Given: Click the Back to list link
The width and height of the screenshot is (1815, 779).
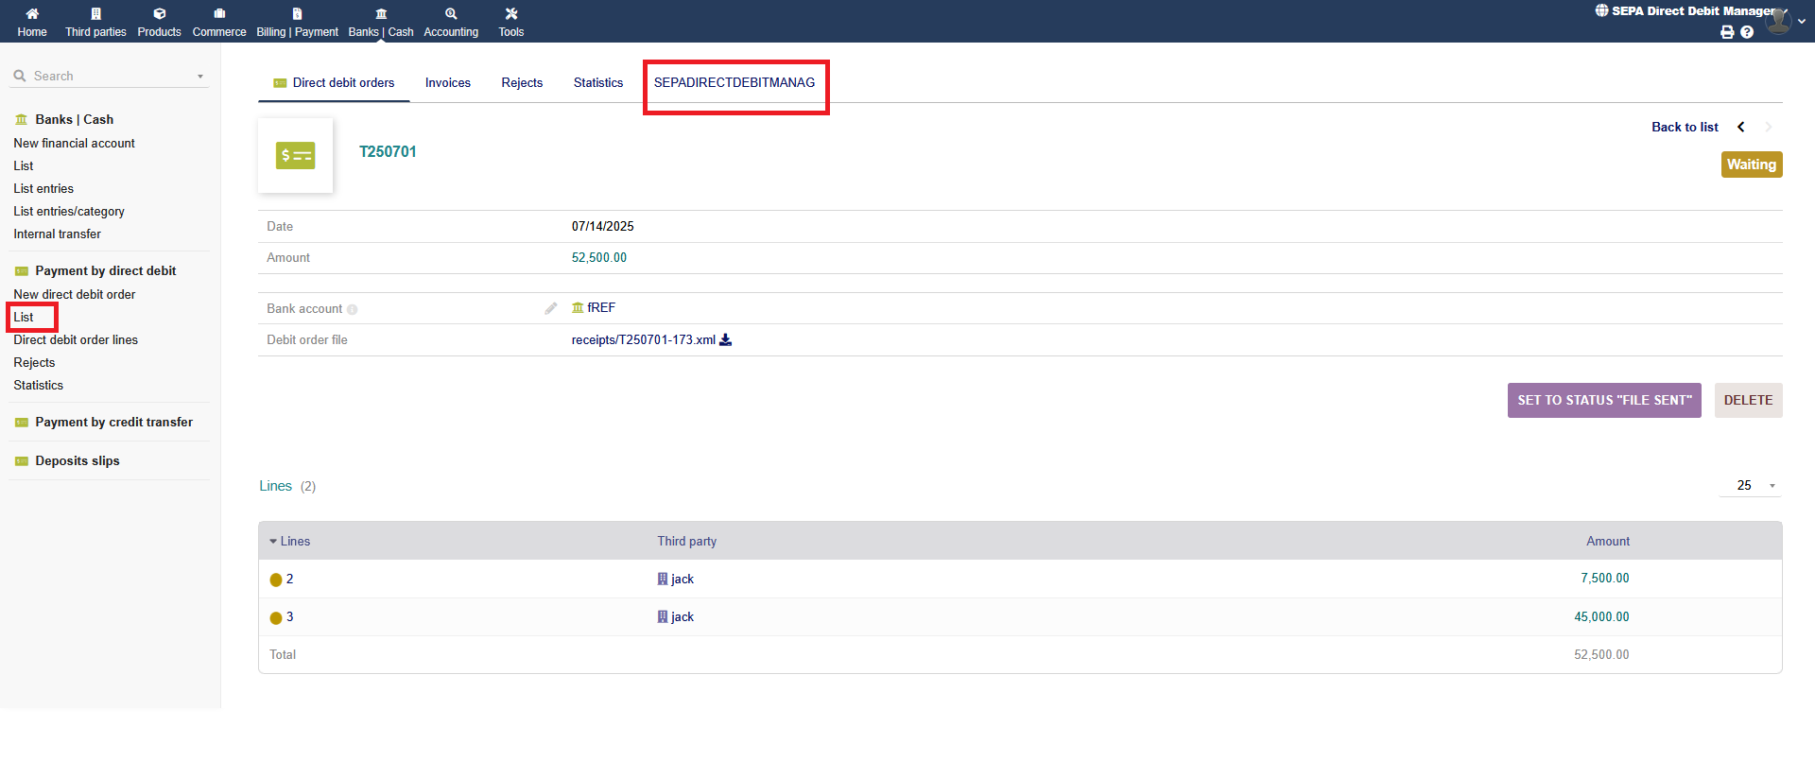Looking at the screenshot, I should tap(1685, 128).
